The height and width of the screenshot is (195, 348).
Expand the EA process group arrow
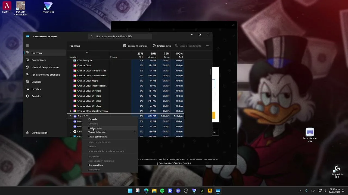click(x=71, y=132)
